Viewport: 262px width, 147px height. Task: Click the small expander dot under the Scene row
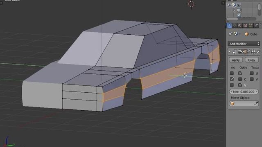pos(234,11)
